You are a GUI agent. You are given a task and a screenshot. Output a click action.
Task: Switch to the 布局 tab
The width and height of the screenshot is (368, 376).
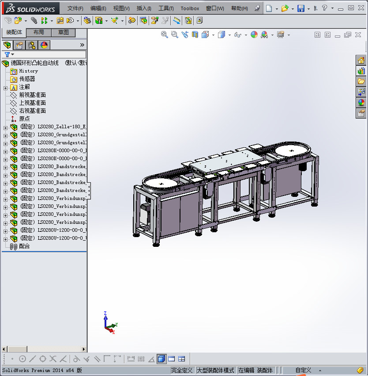[38, 32]
